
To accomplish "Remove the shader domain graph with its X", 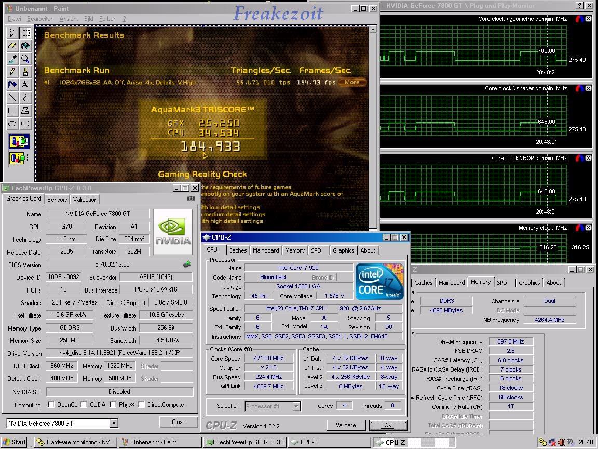I will [589, 88].
